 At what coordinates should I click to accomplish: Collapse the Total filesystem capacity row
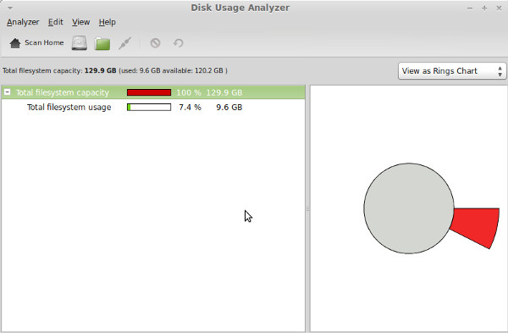[x=7, y=92]
